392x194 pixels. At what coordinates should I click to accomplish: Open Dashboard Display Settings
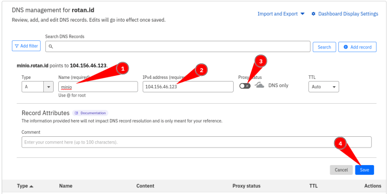(x=348, y=14)
